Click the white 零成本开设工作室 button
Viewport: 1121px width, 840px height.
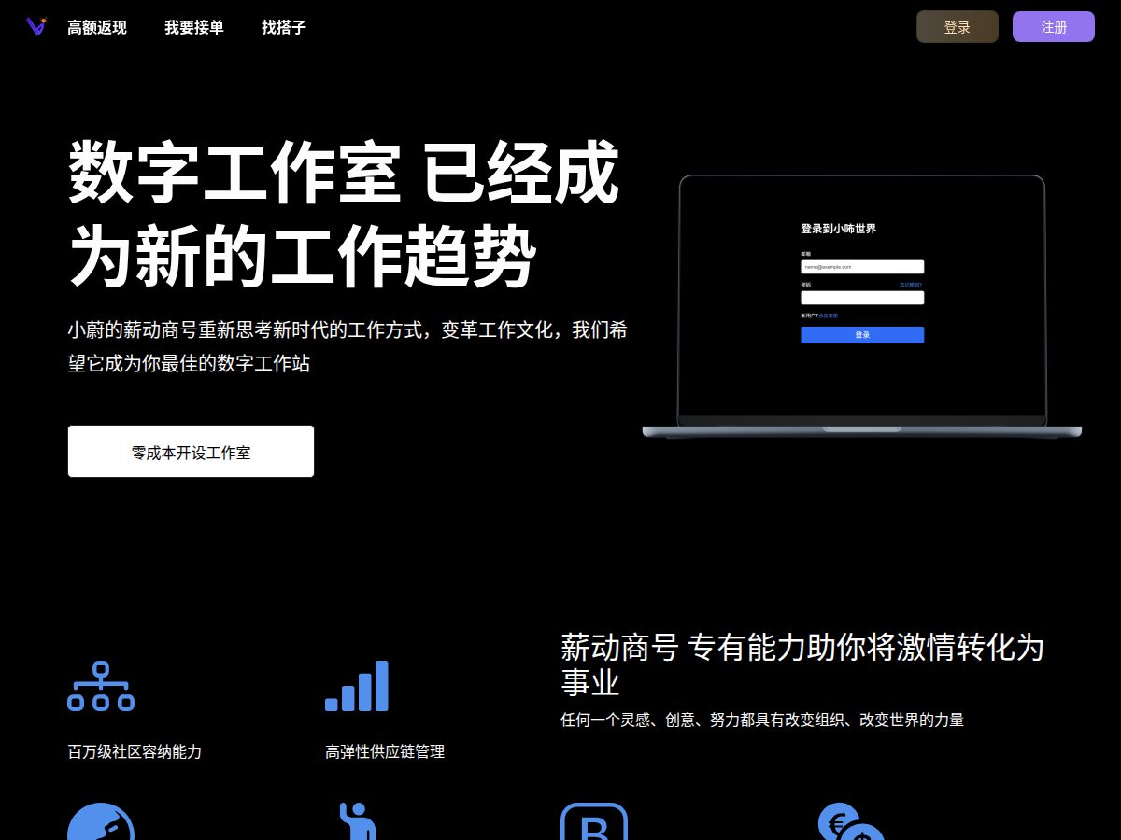coord(191,452)
